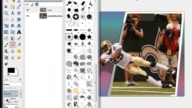Select the Crop tool
192x108 pixels.
[13, 19]
